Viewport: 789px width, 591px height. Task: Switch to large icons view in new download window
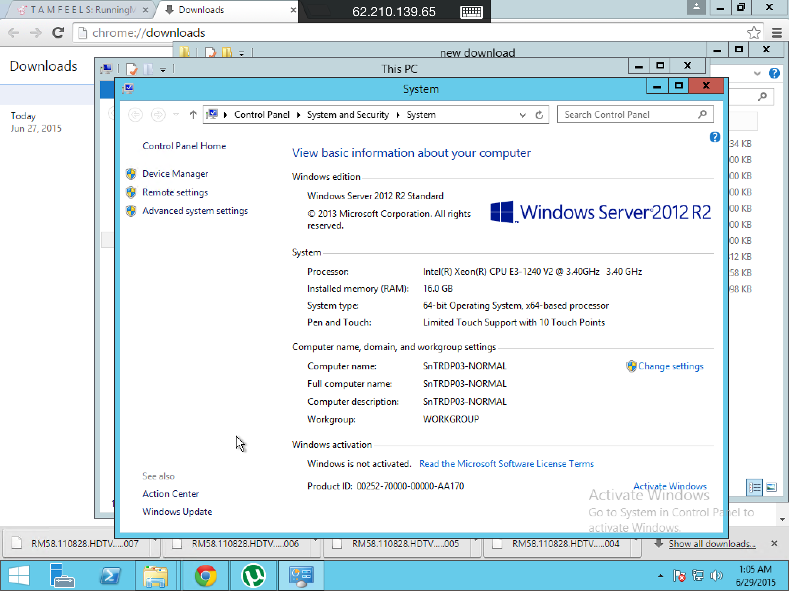[x=771, y=487]
